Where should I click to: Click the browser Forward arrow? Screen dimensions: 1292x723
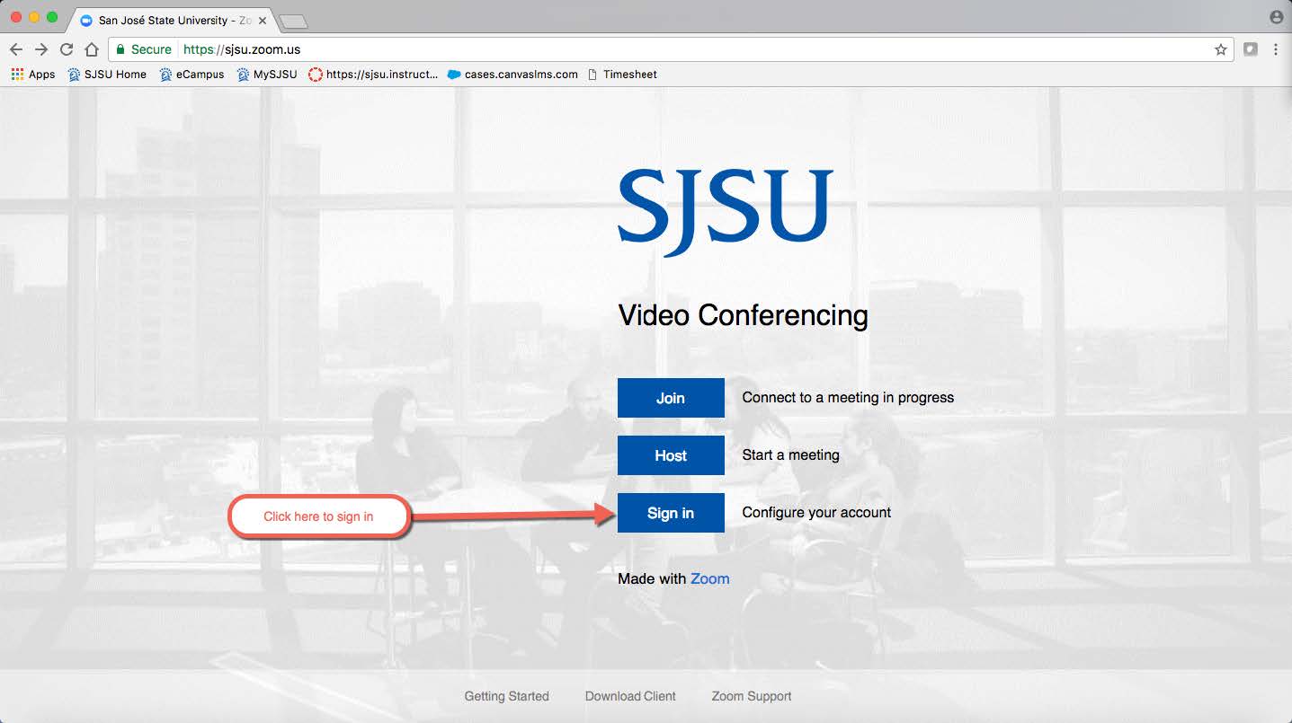click(41, 49)
